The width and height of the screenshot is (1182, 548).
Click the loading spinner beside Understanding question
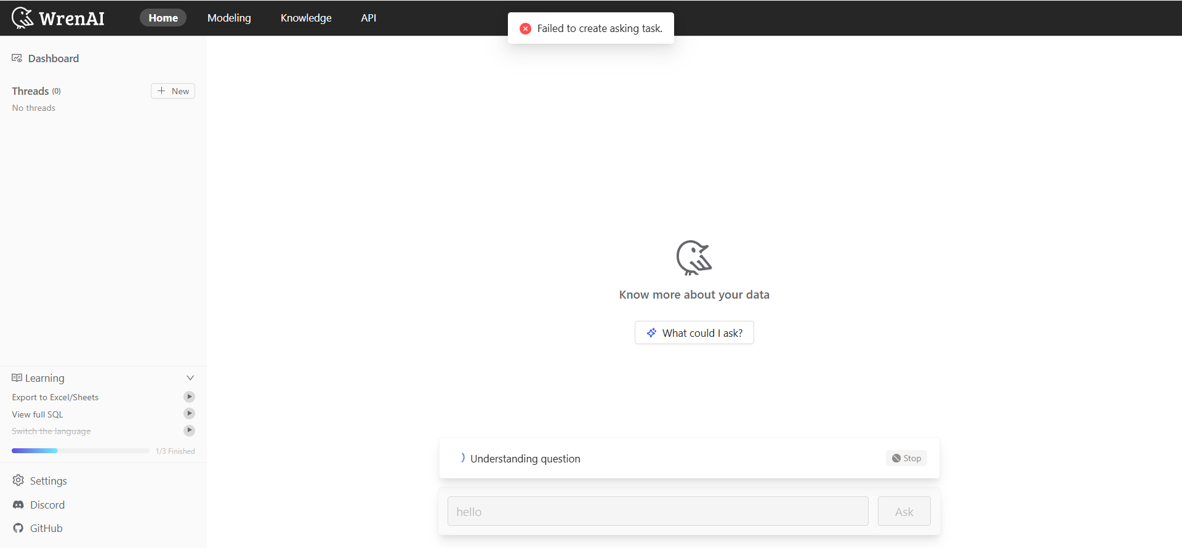pyautogui.click(x=462, y=457)
